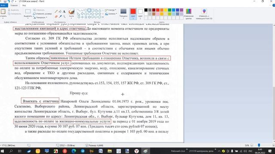
Task: Select the Pencil tool
Action: [56, 12]
